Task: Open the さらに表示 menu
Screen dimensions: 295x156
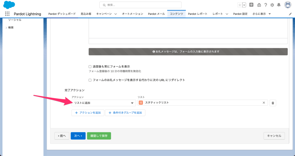Action: click(x=262, y=14)
